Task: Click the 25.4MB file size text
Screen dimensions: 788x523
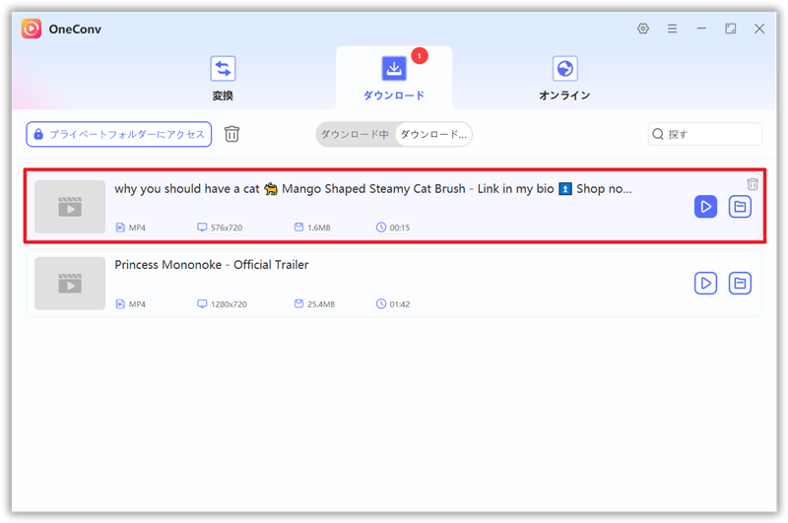Action: click(321, 304)
